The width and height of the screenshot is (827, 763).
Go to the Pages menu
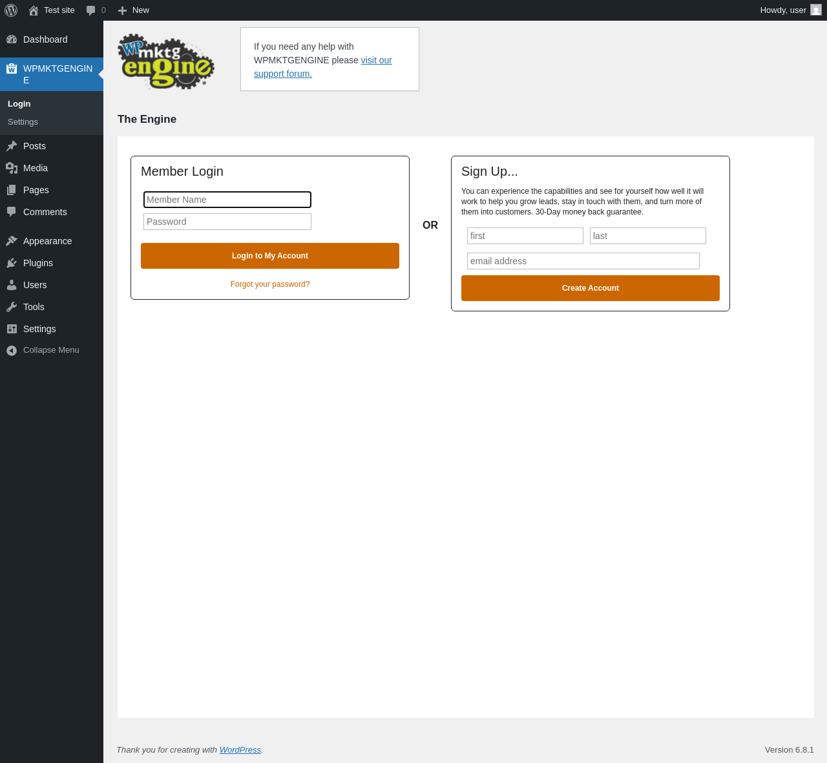pyautogui.click(x=52, y=190)
